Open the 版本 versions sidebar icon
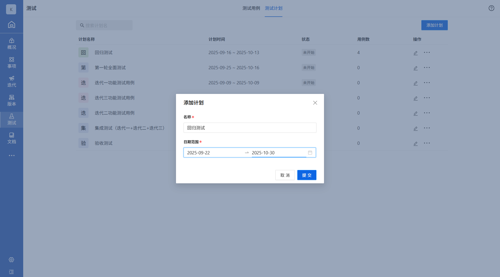Viewport: 500px width, 277px height. [12, 100]
